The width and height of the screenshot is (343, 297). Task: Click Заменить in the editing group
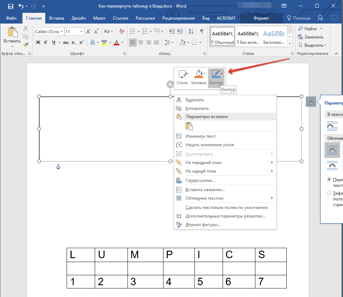(313, 37)
